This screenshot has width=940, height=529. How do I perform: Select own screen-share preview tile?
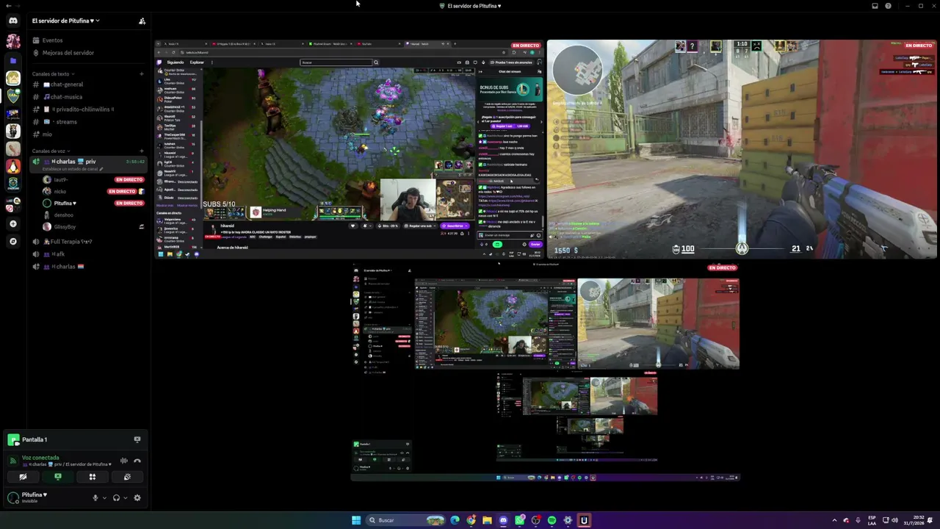(546, 372)
